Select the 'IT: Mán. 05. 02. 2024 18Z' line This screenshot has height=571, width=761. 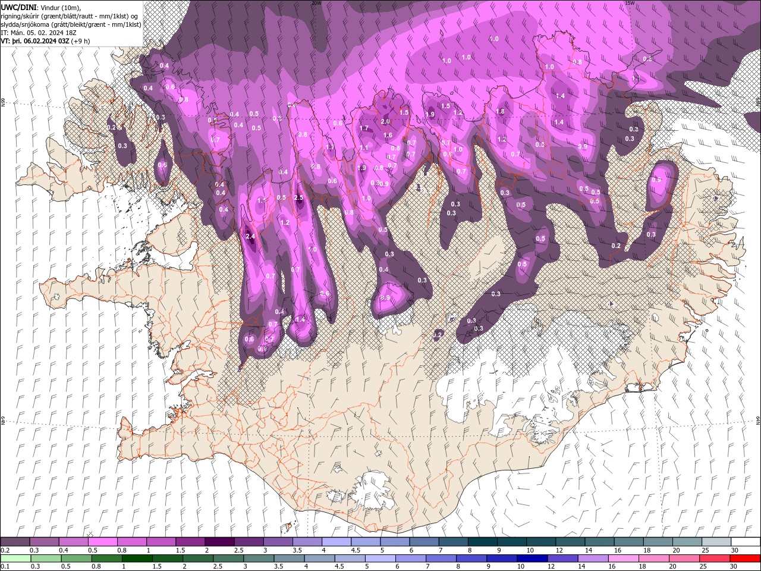point(37,33)
